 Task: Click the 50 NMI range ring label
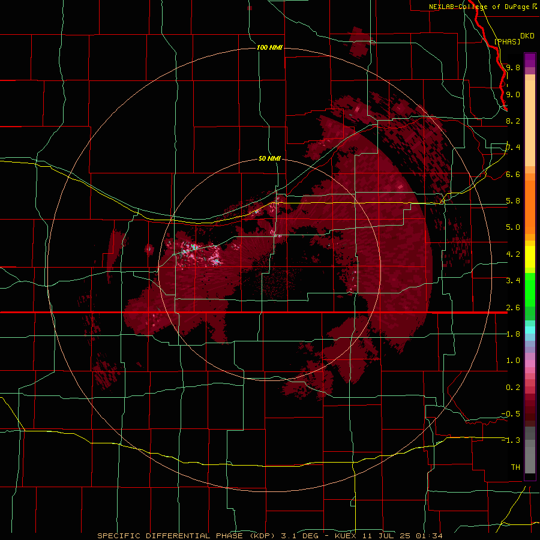tap(269, 158)
